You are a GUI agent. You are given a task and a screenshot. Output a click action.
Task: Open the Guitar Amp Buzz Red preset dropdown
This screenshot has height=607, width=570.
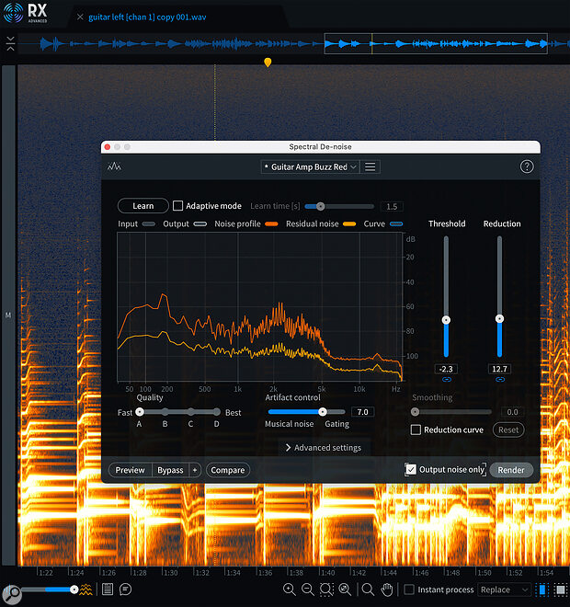tap(310, 166)
